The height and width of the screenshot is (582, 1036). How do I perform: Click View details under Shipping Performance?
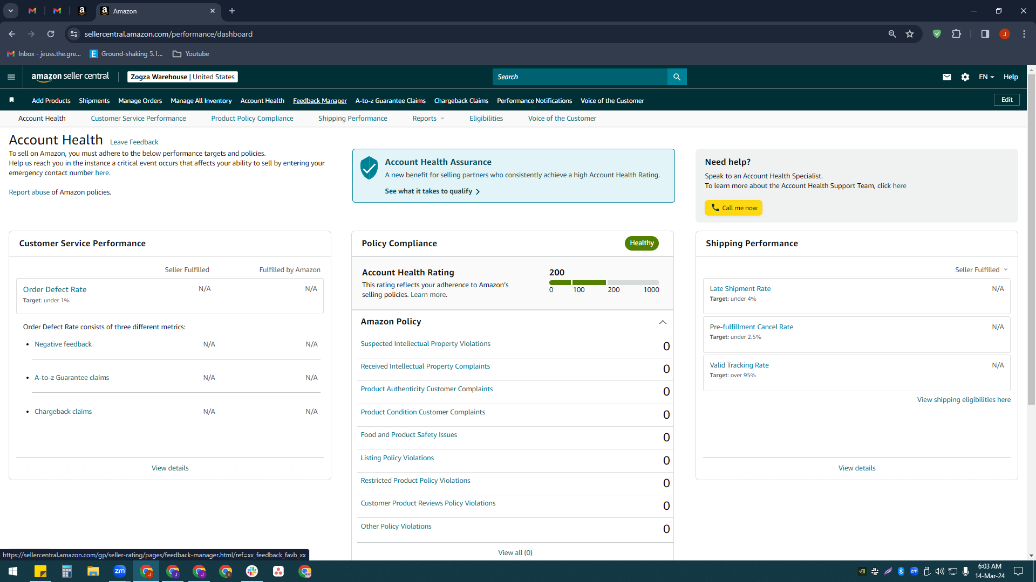click(857, 468)
